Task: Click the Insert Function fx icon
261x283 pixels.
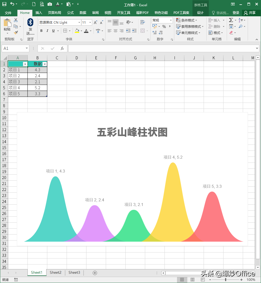Action: point(62,48)
